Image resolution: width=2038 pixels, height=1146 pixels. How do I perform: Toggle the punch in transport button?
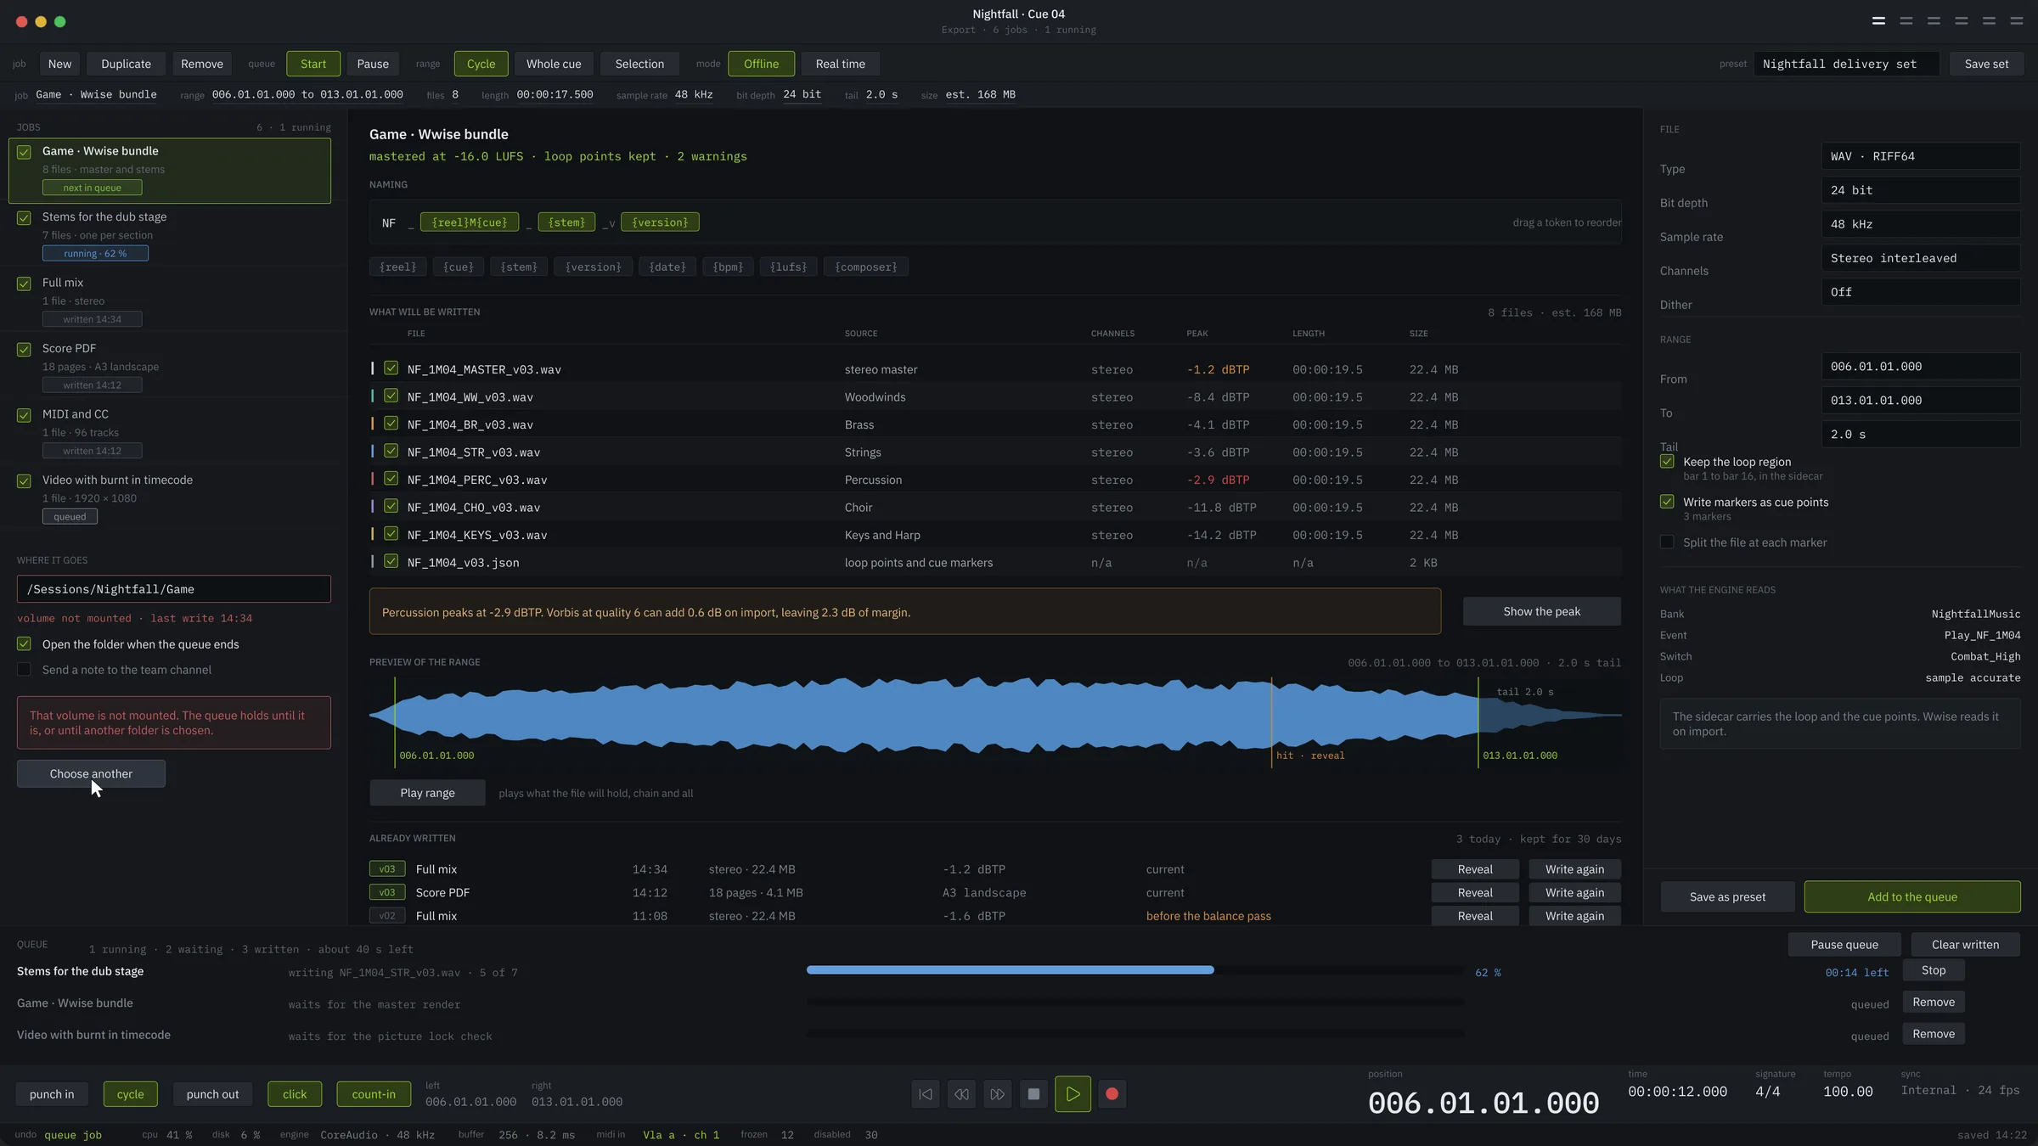pyautogui.click(x=52, y=1094)
